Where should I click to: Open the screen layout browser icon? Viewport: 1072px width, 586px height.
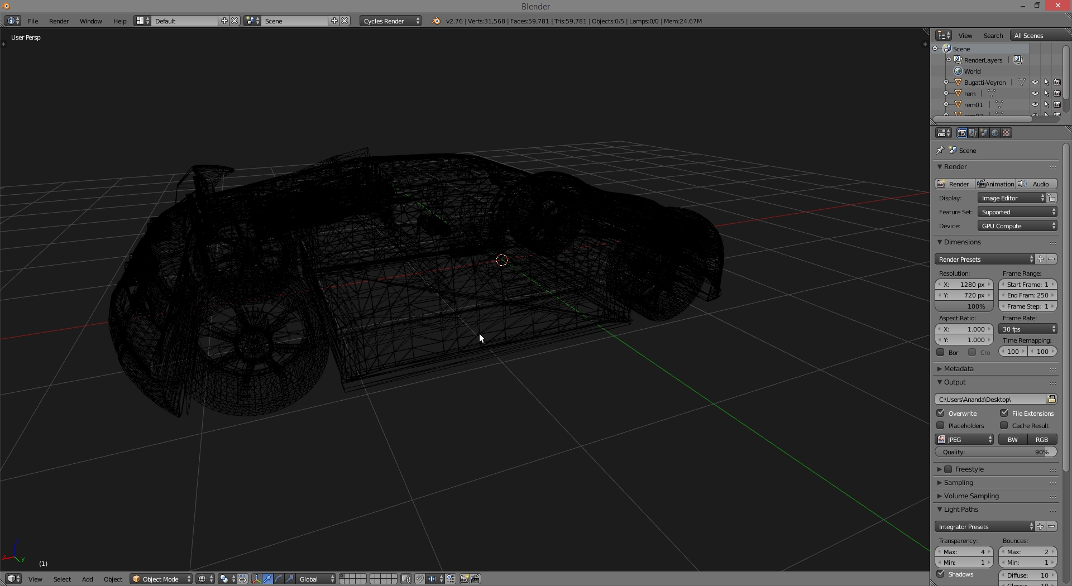(x=142, y=21)
